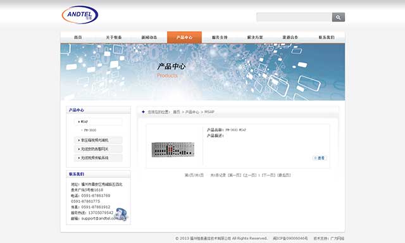Click the 产品中心 breadcrumb link
The width and height of the screenshot is (405, 243).
coord(192,112)
